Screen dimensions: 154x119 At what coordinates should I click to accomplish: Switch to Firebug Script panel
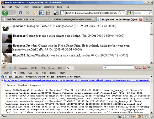click(51, 68)
